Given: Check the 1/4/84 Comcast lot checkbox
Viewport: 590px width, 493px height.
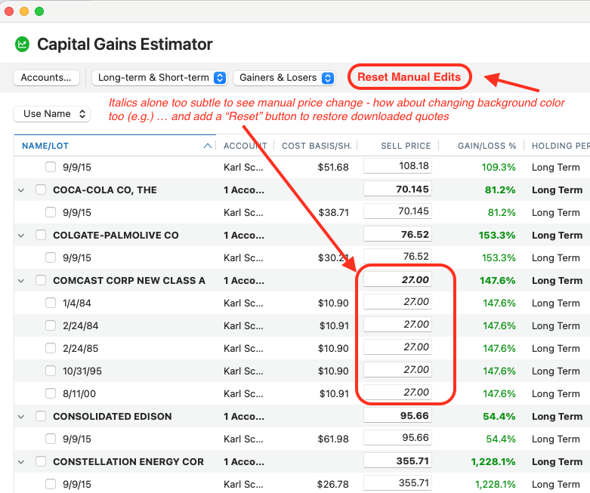Looking at the screenshot, I should click(x=51, y=303).
